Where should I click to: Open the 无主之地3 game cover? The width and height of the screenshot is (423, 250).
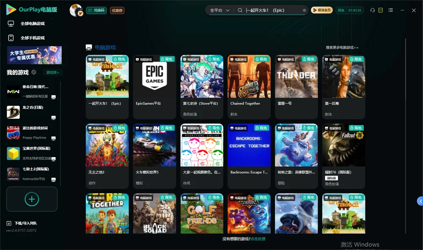107,145
